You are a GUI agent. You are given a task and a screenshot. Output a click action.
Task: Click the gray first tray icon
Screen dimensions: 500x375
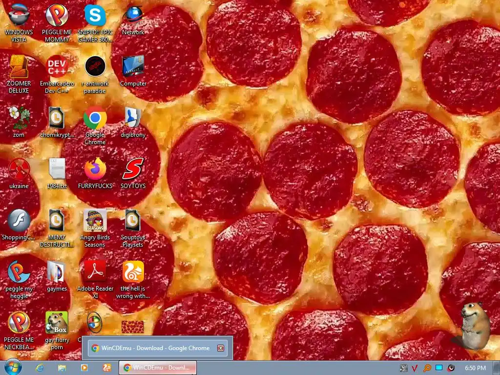coord(404,368)
